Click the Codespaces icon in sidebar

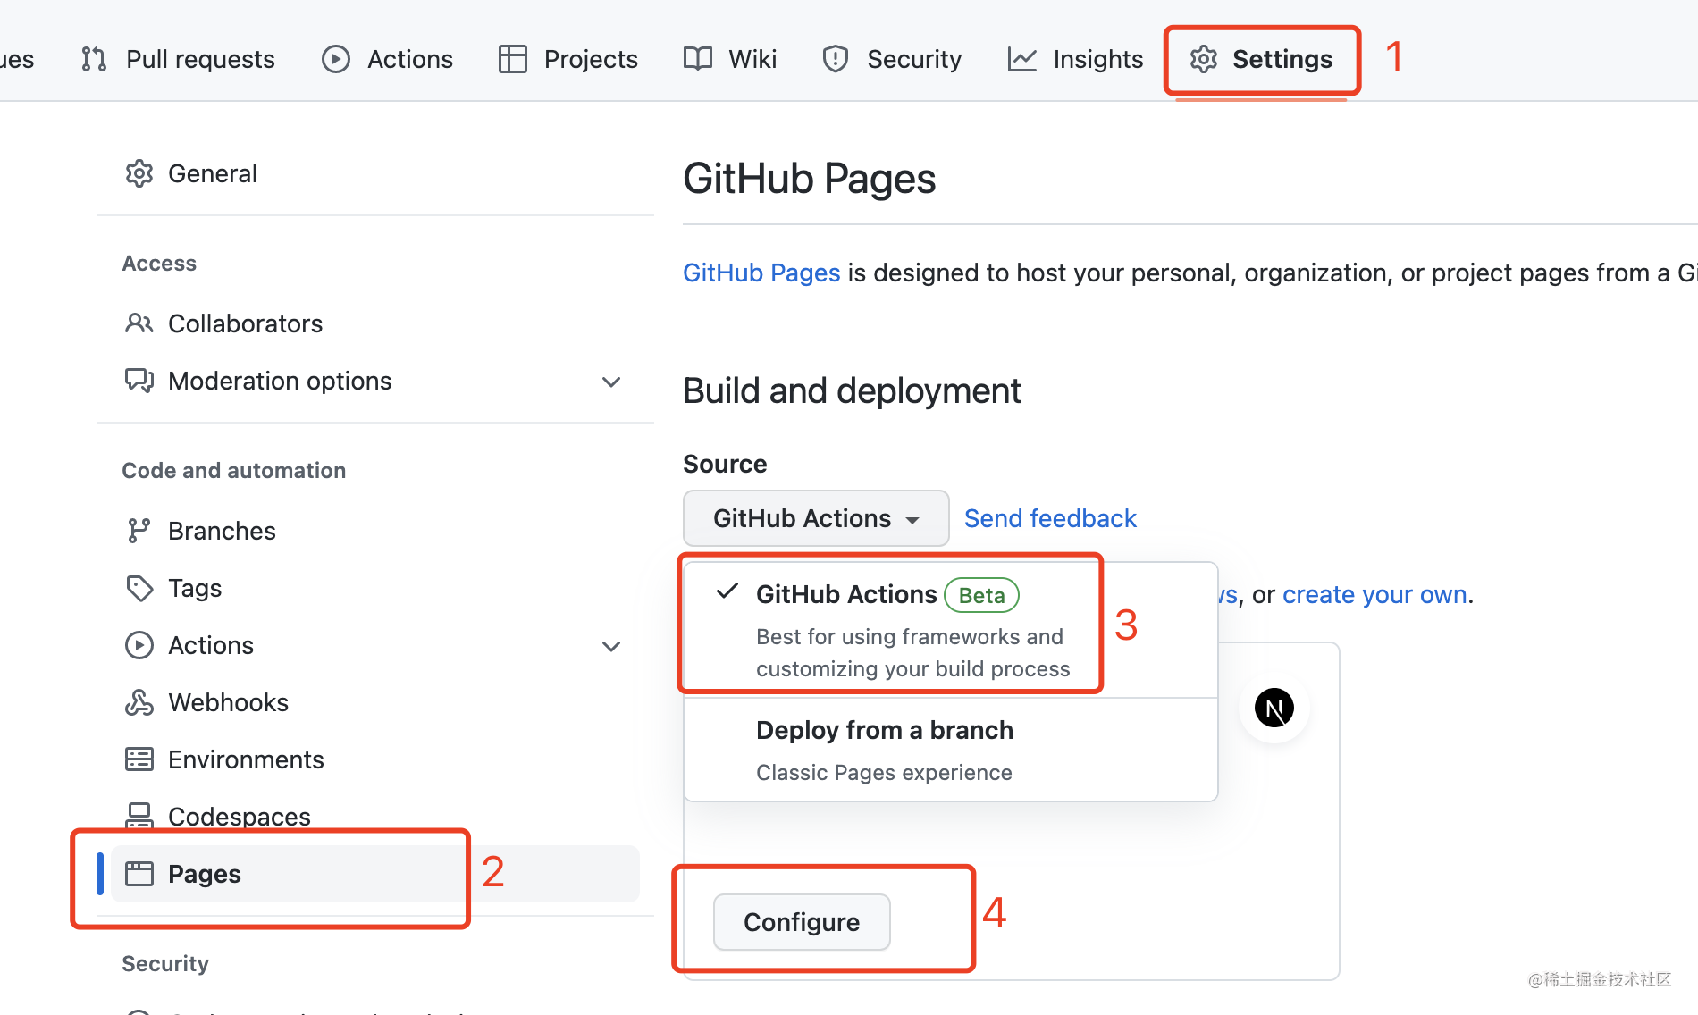pyautogui.click(x=139, y=816)
